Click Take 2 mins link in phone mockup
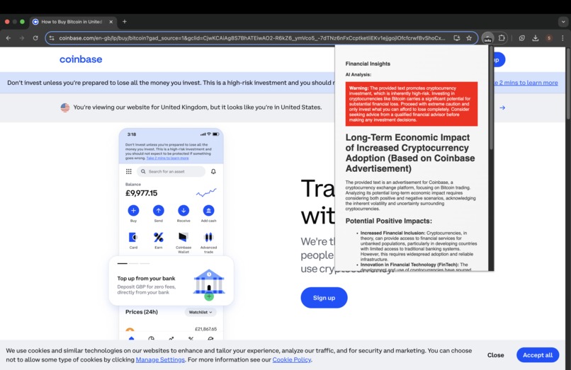Image resolution: width=571 pixels, height=370 pixels. click(x=167, y=158)
